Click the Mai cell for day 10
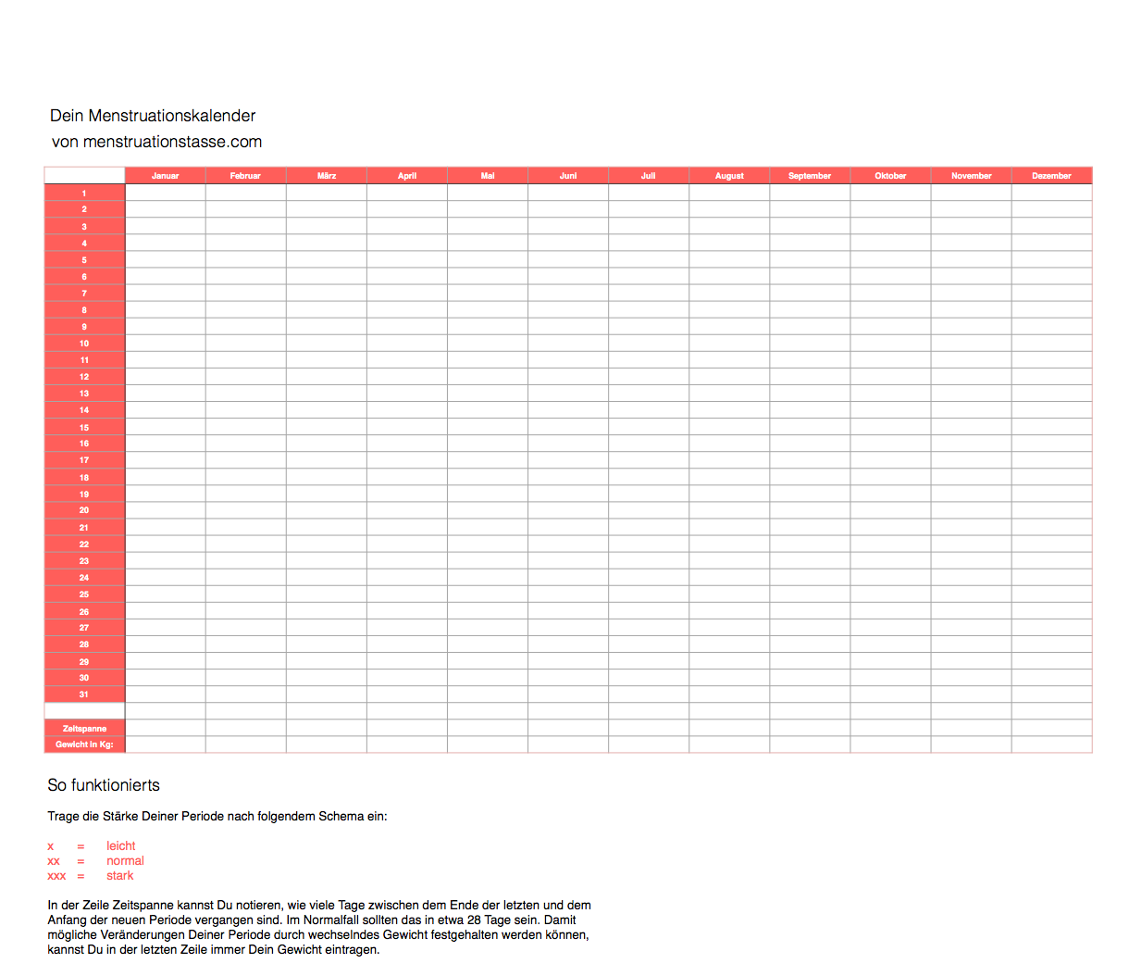This screenshot has height=976, width=1129. 488,344
